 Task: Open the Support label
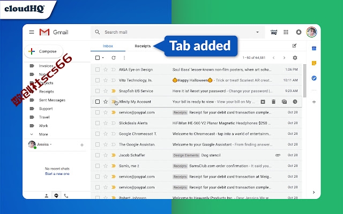[46, 109]
